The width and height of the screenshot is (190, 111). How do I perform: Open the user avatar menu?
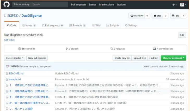pyautogui.click(x=183, y=5)
